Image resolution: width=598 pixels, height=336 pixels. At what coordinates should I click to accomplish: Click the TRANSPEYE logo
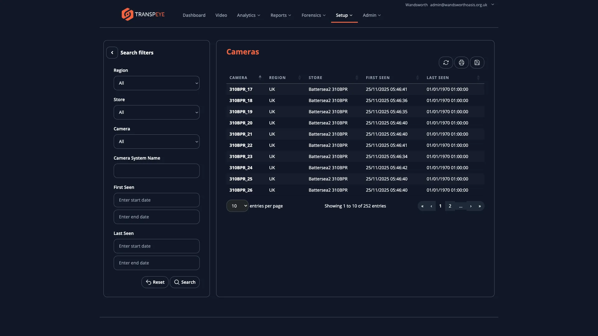pos(143,14)
